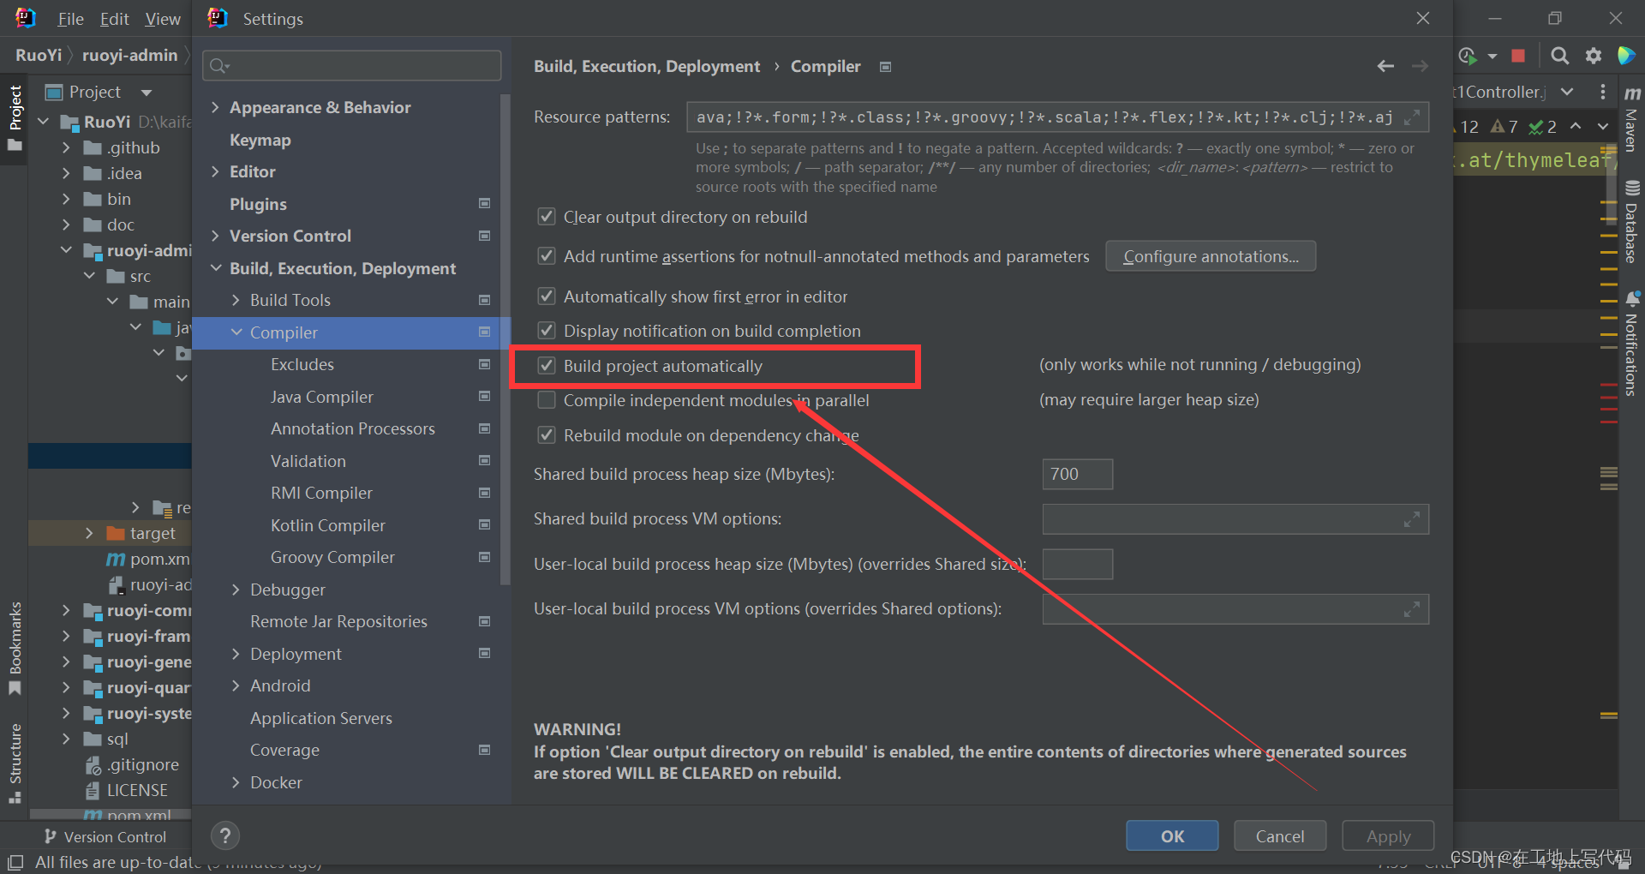
Task: Click project-level icon beside Plugins
Action: pos(485,204)
